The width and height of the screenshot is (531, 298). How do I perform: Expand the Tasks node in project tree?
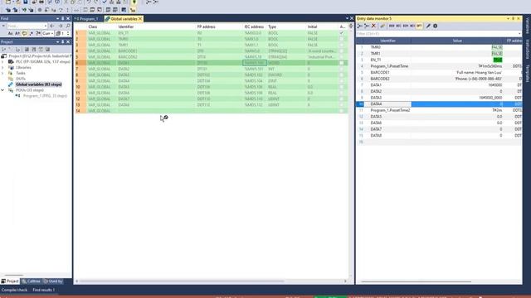click(x=2, y=73)
